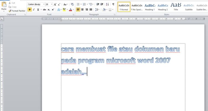208x111 pixels.
Task: Apply subscript formatting
Action: pos(49,9)
